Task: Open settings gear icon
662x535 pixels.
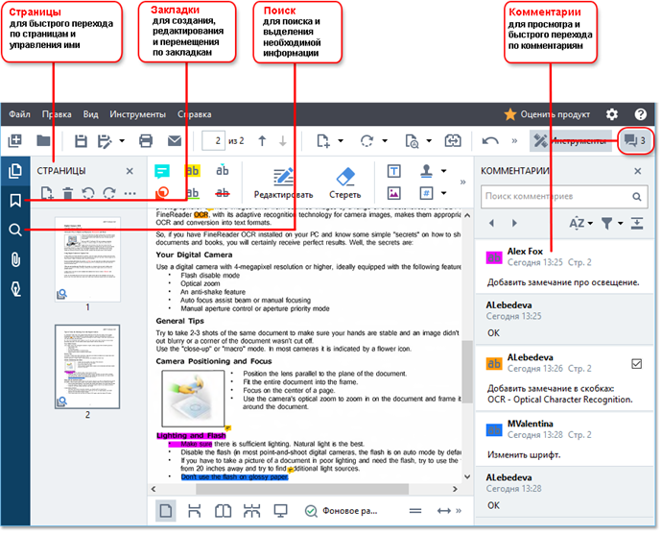Action: click(x=612, y=114)
